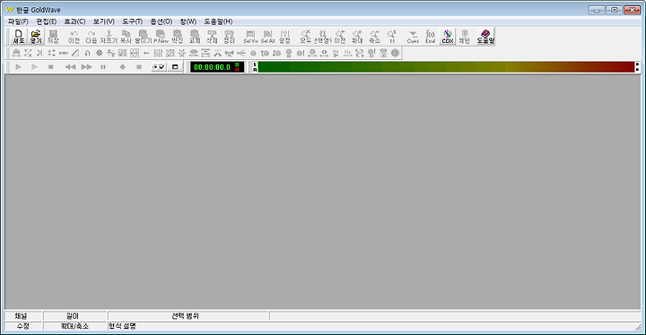646x335 pixels.
Task: Redo with the 다음 arrow icon
Action: point(91,37)
